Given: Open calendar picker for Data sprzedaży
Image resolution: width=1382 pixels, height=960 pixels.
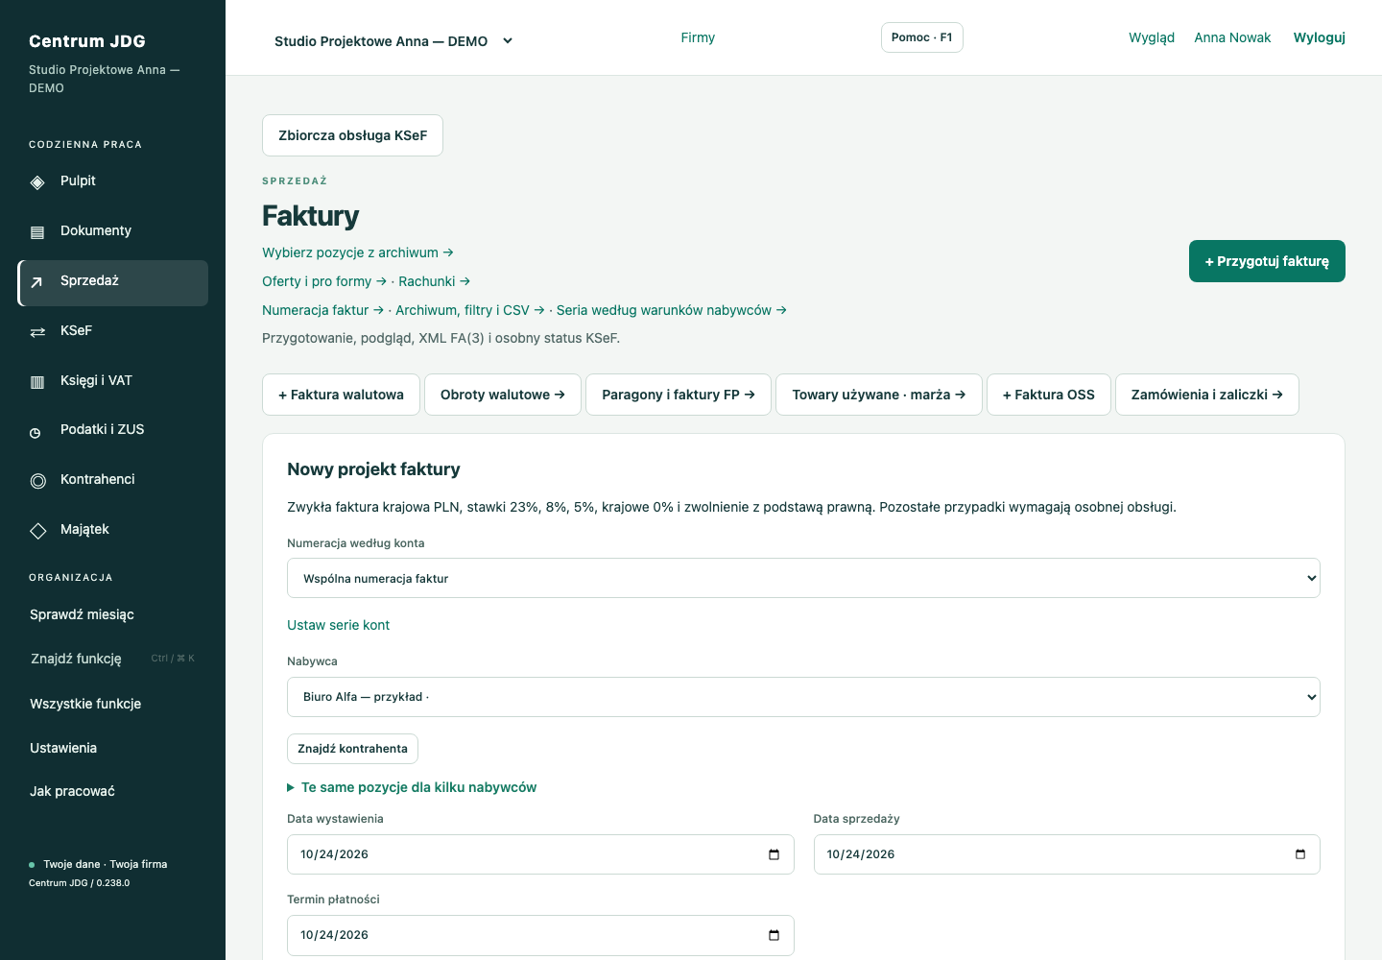Looking at the screenshot, I should point(1300,854).
